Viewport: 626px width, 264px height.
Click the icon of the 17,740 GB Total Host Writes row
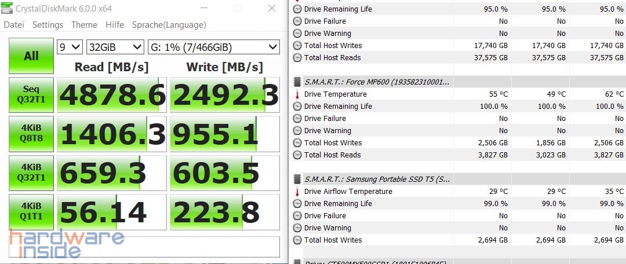(297, 46)
